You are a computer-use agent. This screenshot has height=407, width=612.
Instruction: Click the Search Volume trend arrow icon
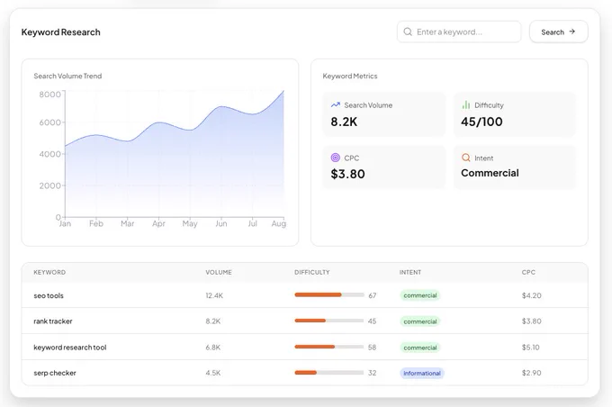coord(336,104)
